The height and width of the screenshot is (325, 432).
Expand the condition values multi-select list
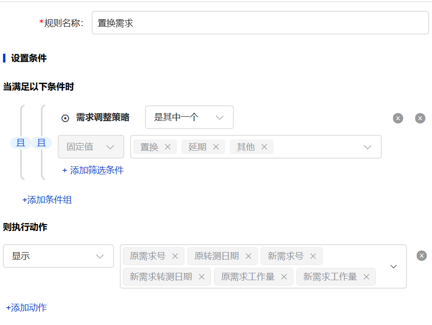(367, 147)
